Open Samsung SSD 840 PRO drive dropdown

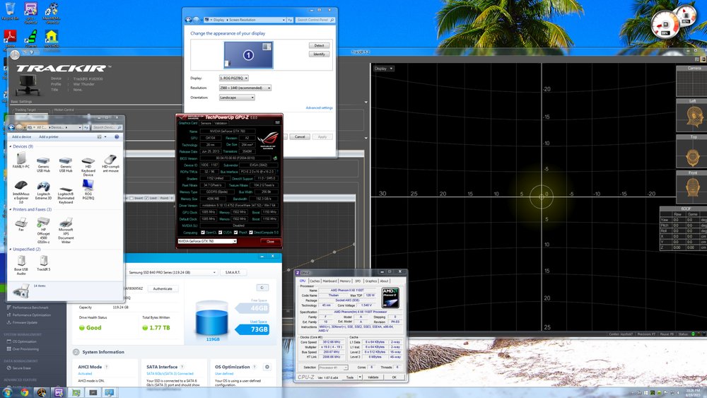171,272
